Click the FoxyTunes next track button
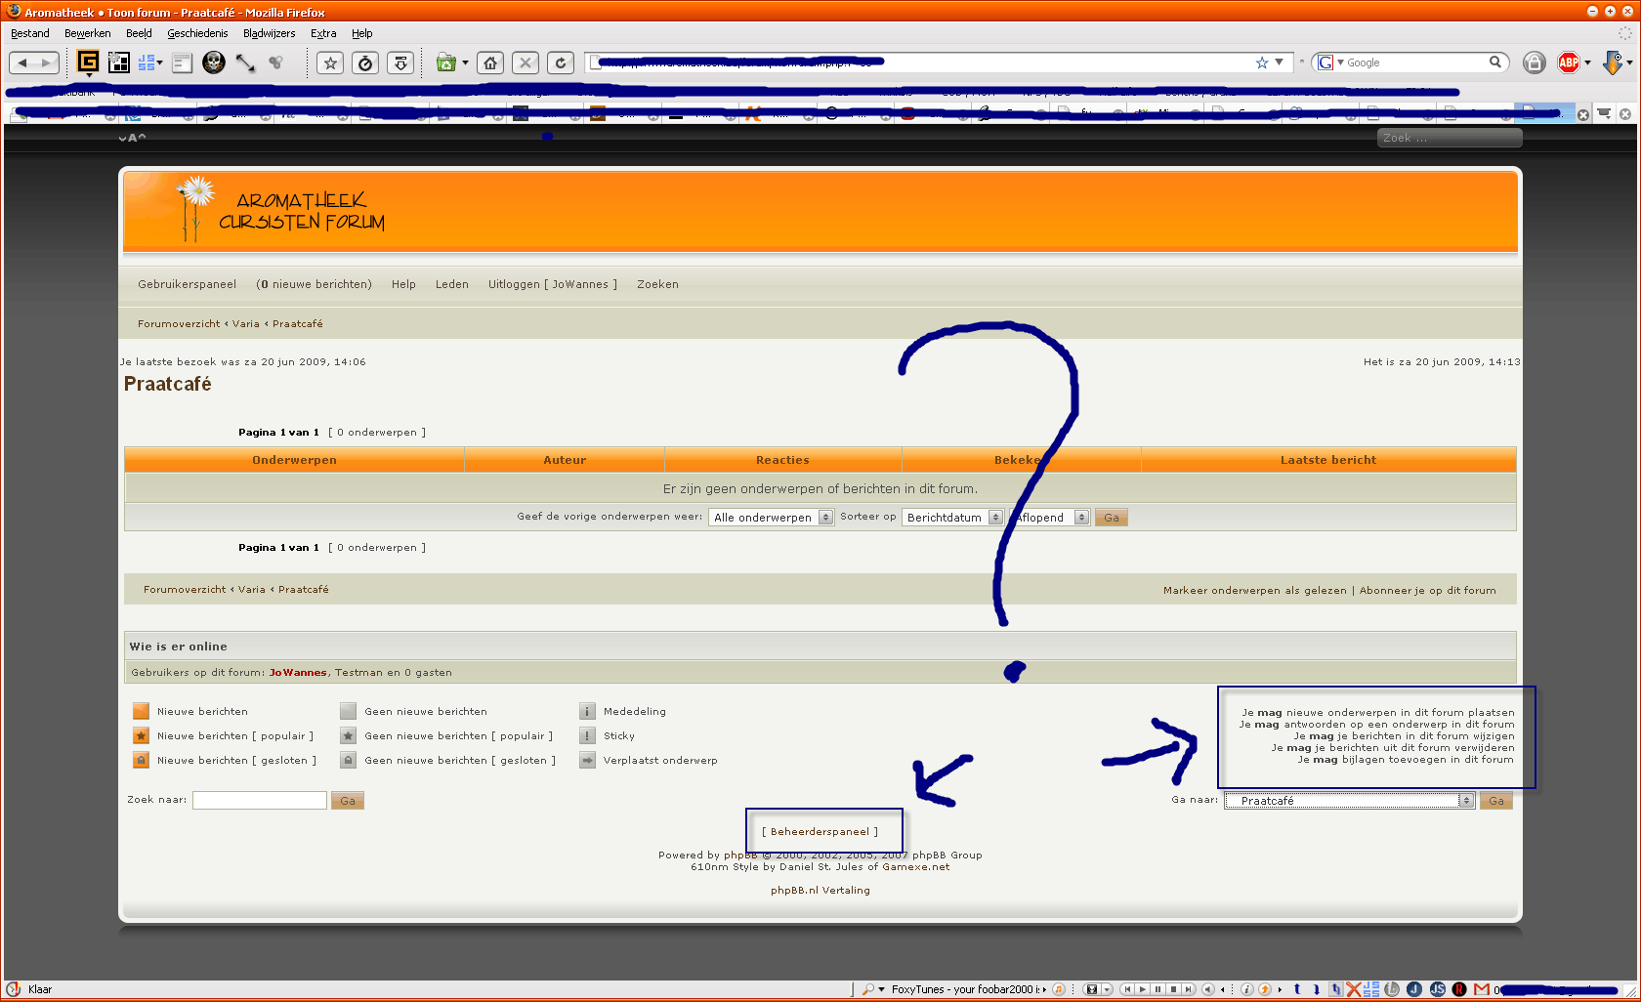The image size is (1641, 1002). [x=1189, y=989]
